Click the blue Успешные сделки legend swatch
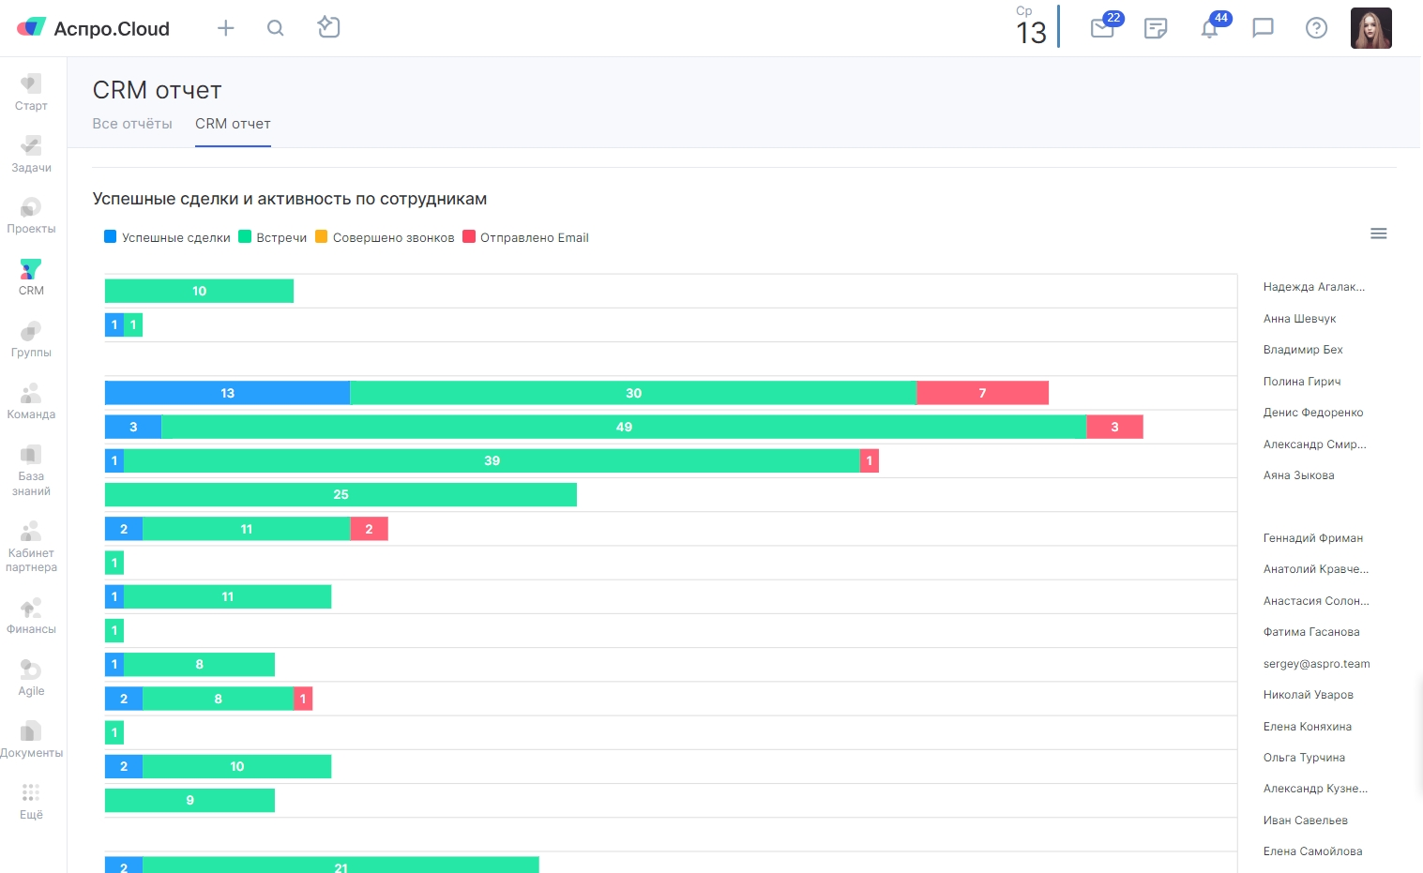1423x873 pixels. tap(111, 236)
